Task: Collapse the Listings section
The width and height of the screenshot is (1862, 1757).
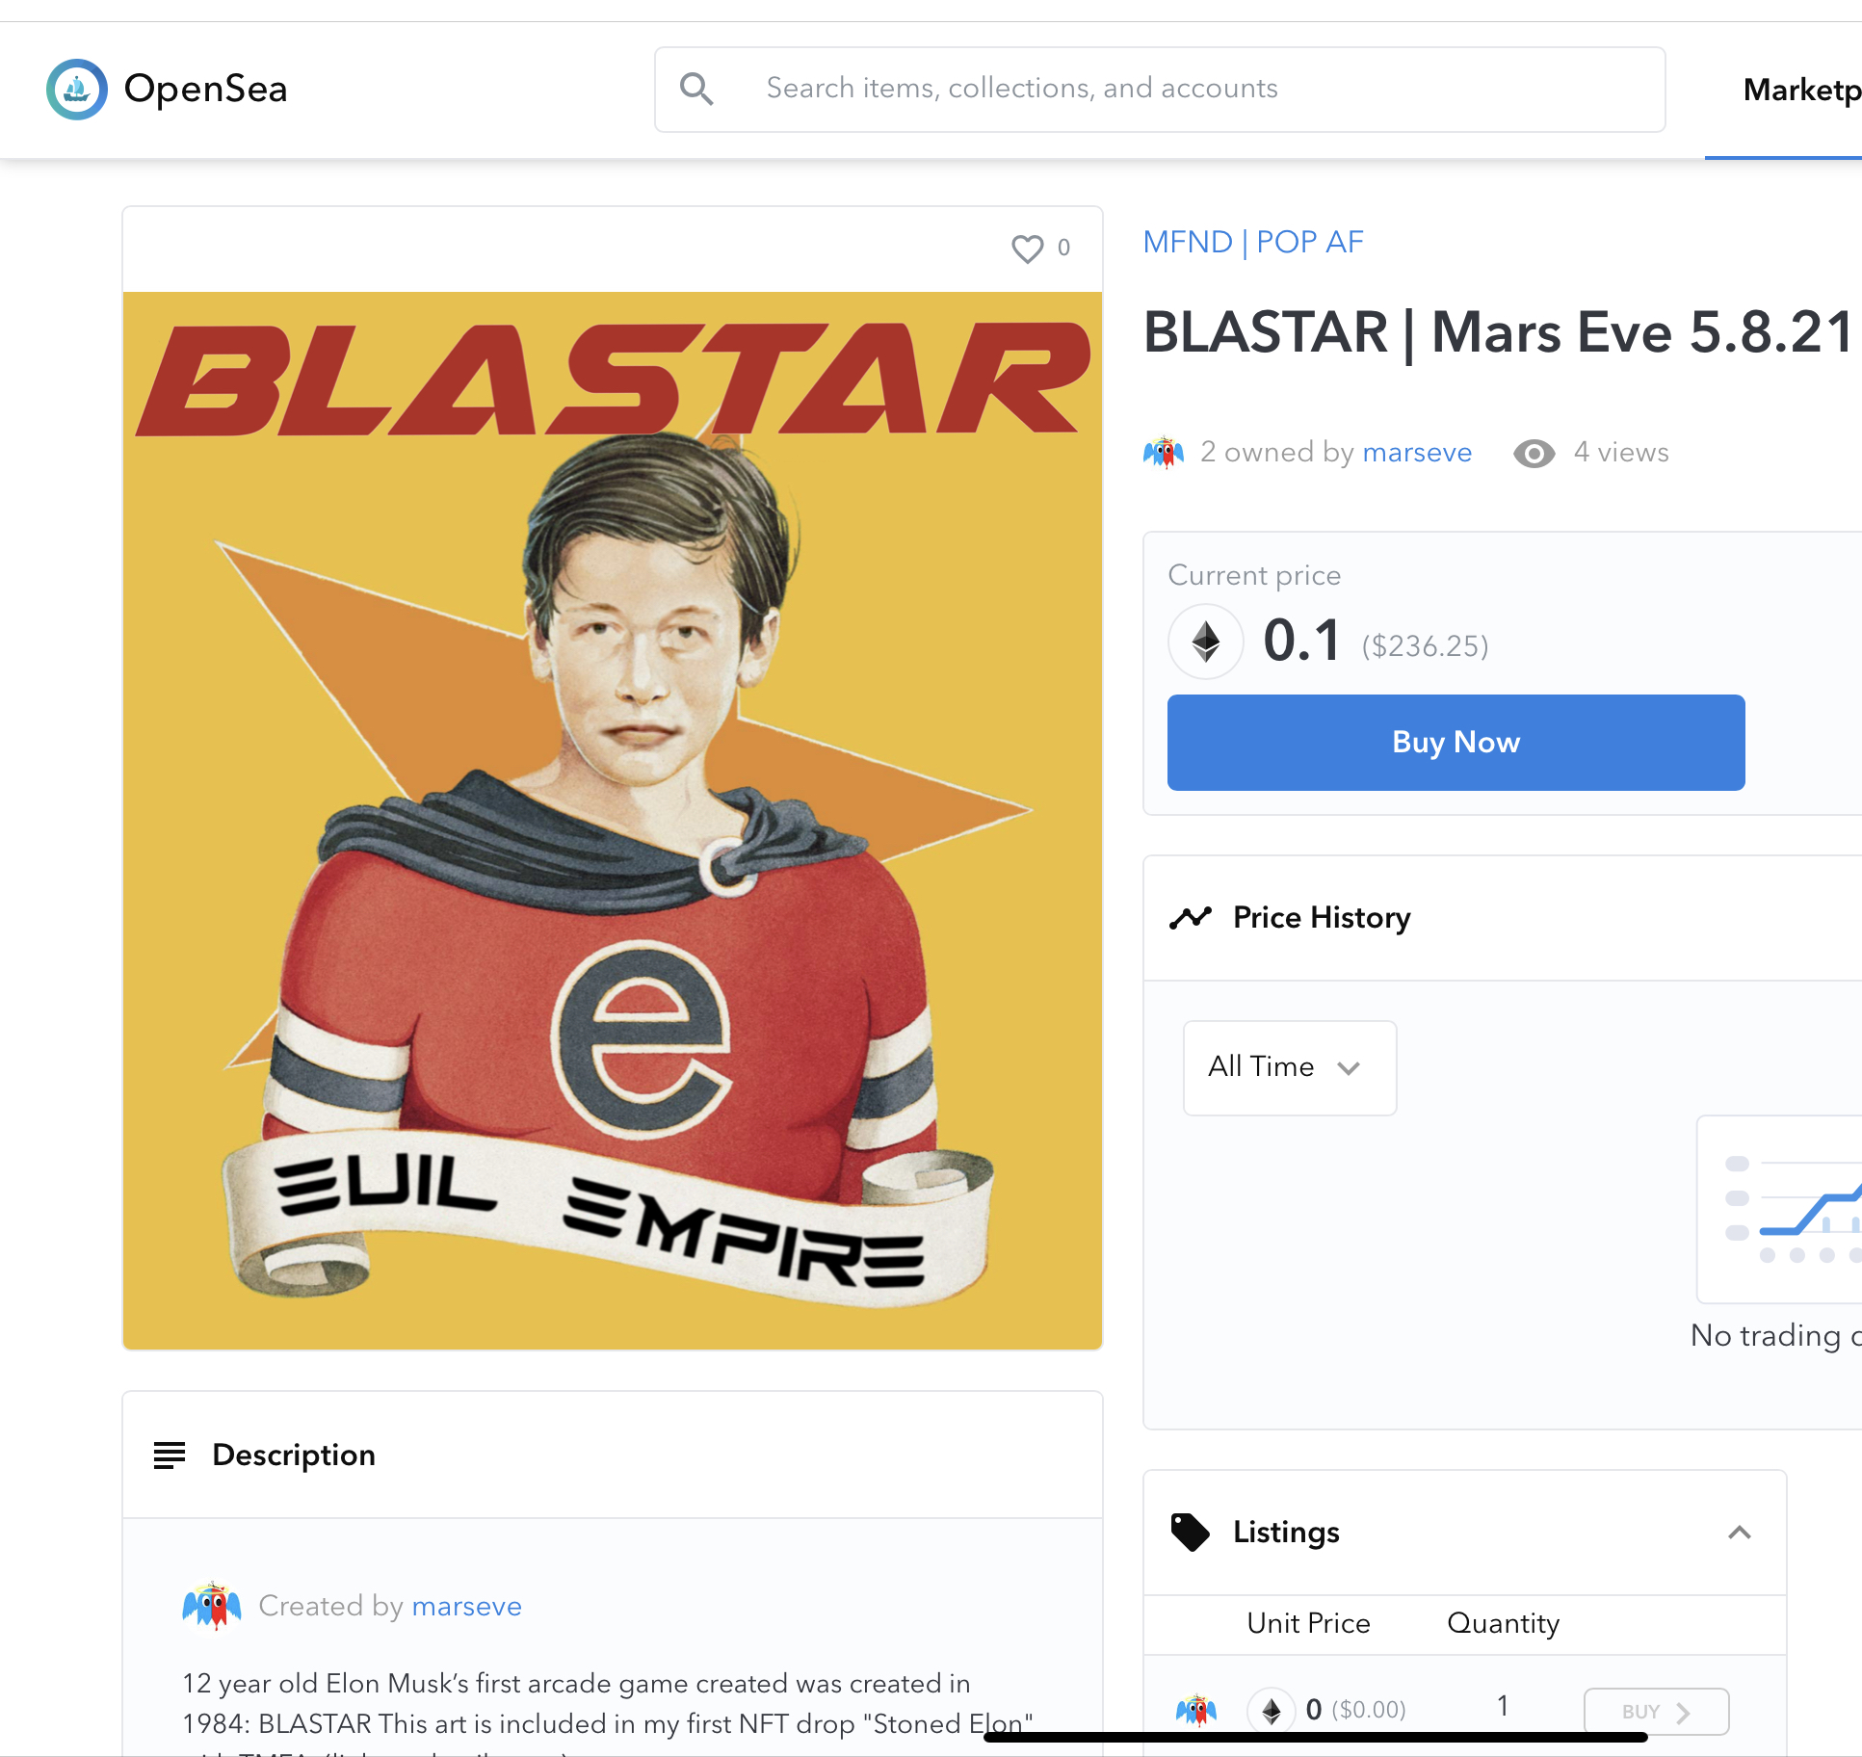Action: click(1740, 1532)
